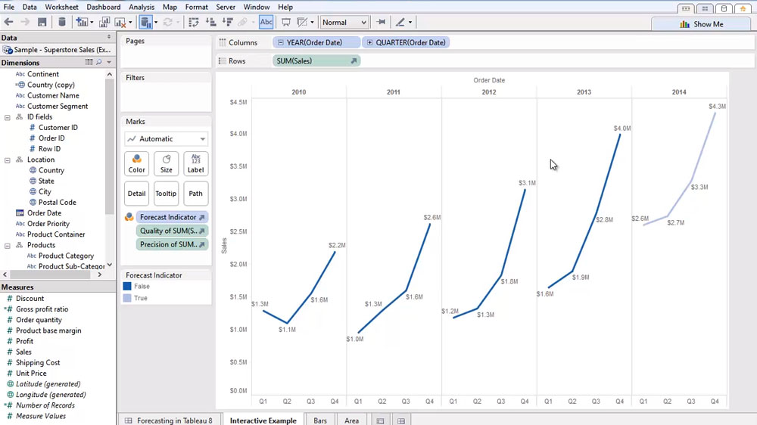Collapse YEAR(Order Date) pill with minus
The height and width of the screenshot is (425, 757).
[x=281, y=42]
